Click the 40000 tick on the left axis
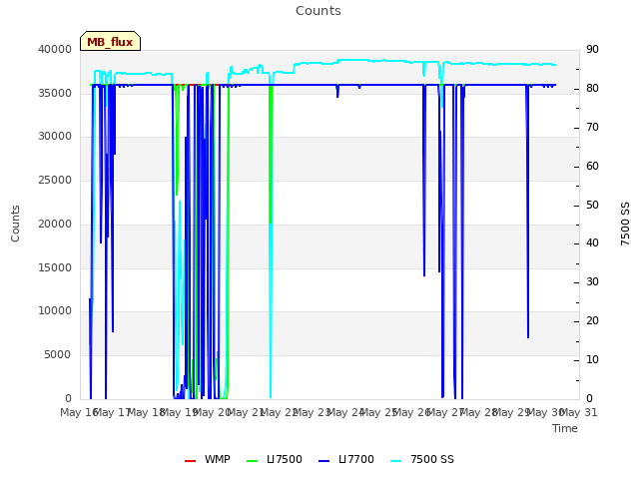Screen dimensions: 639x479 [x=55, y=49]
